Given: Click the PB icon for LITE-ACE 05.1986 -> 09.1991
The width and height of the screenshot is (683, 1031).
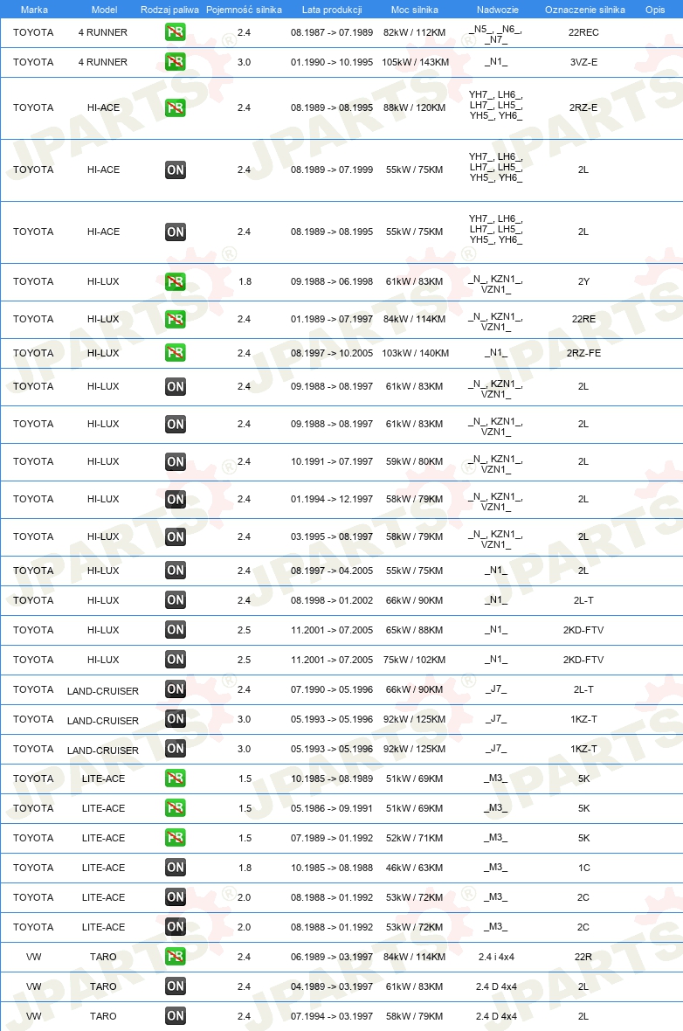Looking at the screenshot, I should [175, 808].
